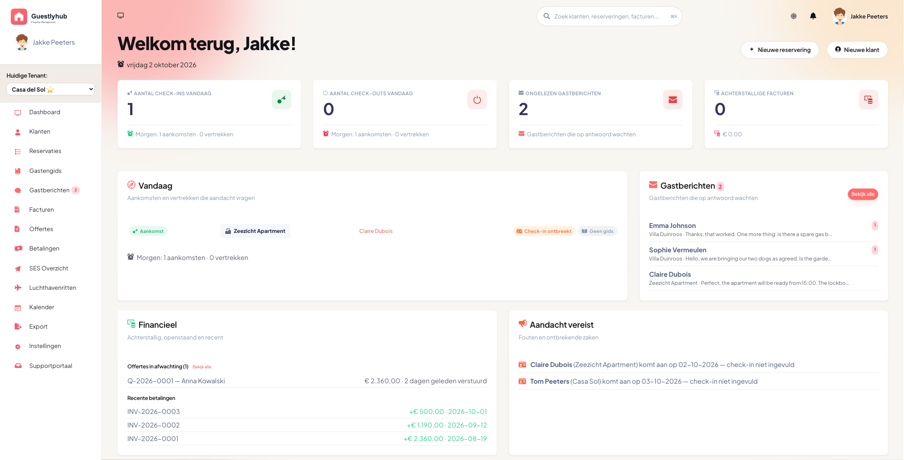Open Sophie Vermeulen guest message
904x460 pixels.
(763, 254)
